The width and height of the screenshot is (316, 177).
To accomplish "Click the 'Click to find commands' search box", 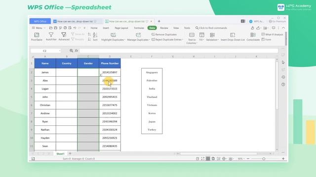I will point(211,28).
